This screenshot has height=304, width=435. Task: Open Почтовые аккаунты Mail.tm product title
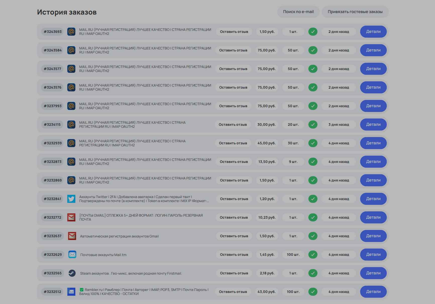pos(103,255)
